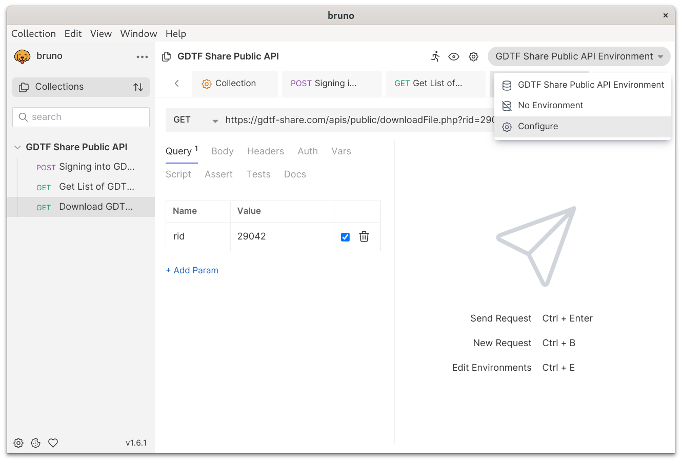The width and height of the screenshot is (682, 462).
Task: Click the crossed database No Environment icon
Action: (507, 106)
